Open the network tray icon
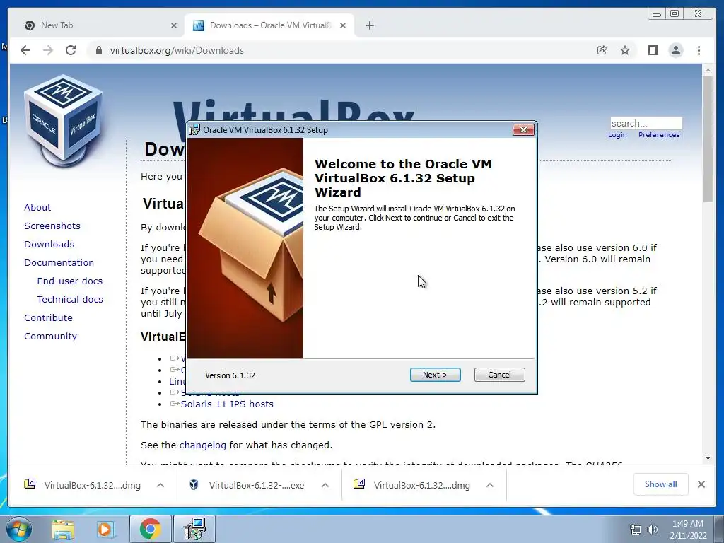Image resolution: width=724 pixels, height=543 pixels. [636, 530]
